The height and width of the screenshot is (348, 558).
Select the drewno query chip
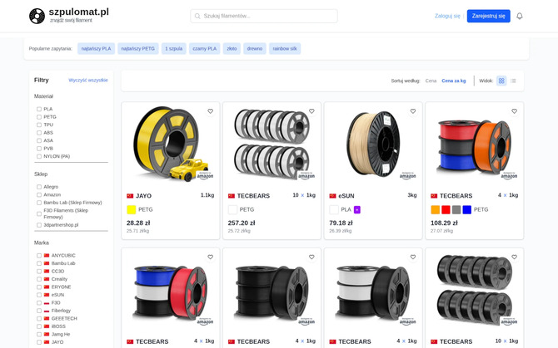[255, 49]
